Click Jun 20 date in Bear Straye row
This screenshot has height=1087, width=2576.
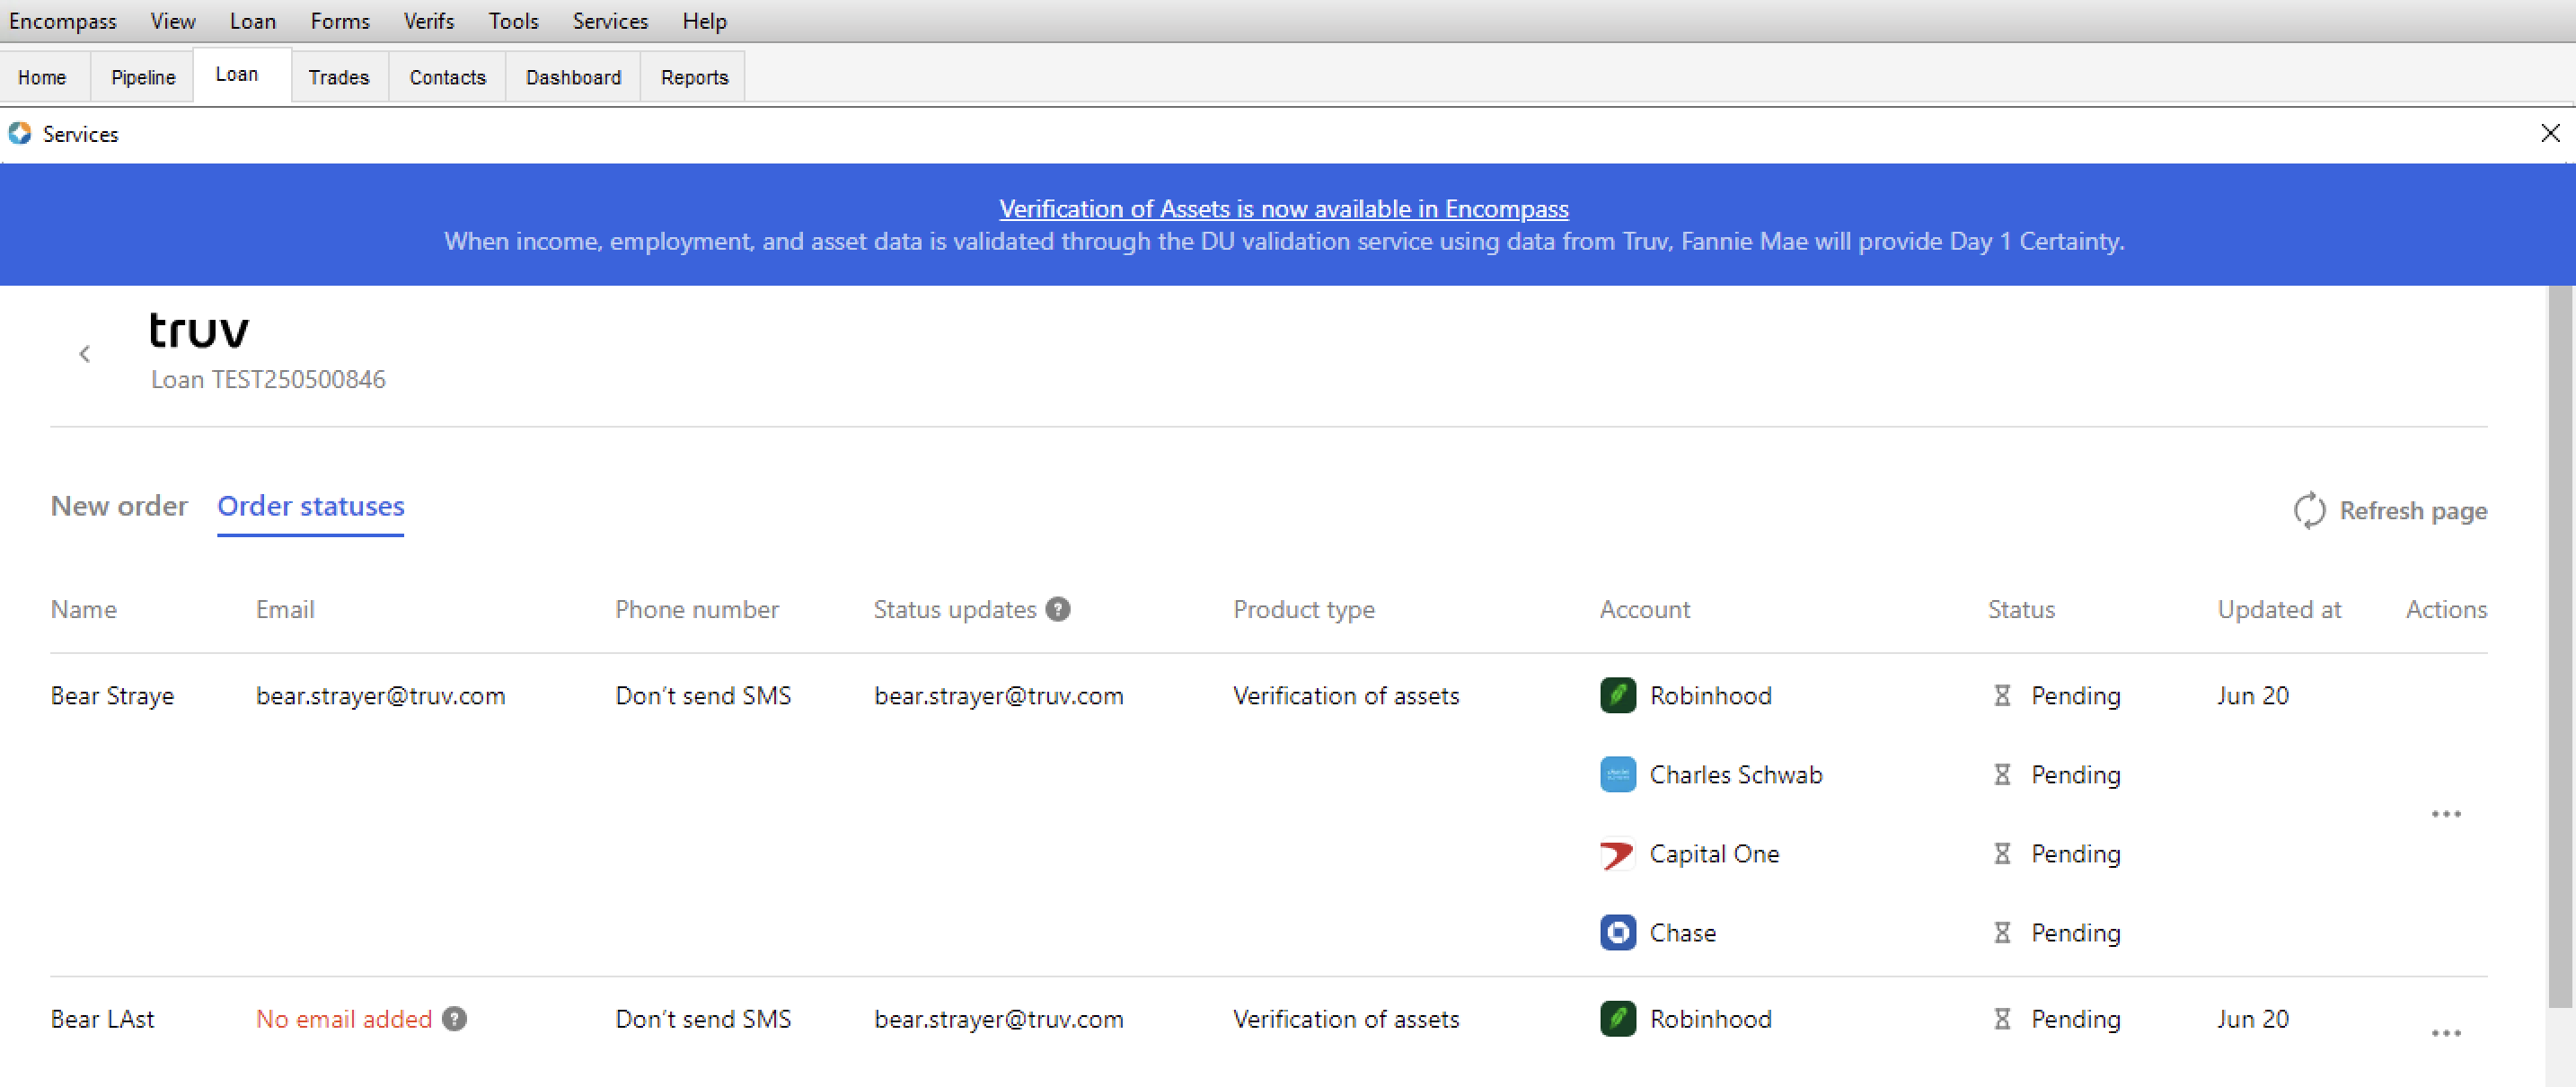[2252, 695]
